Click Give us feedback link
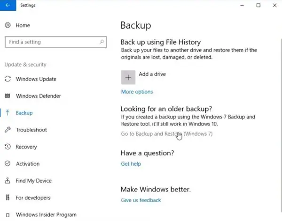This screenshot has width=282, height=221. [x=141, y=200]
